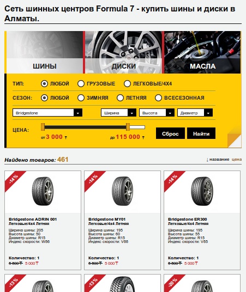Sort results by цена
Viewport: 246px width, 292px height.
pyautogui.click(x=237, y=160)
